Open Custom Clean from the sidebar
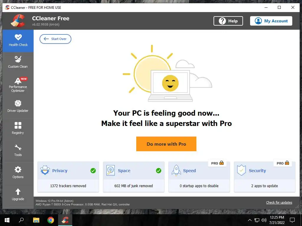Screen dimensions: 302x226 [x=18, y=62]
